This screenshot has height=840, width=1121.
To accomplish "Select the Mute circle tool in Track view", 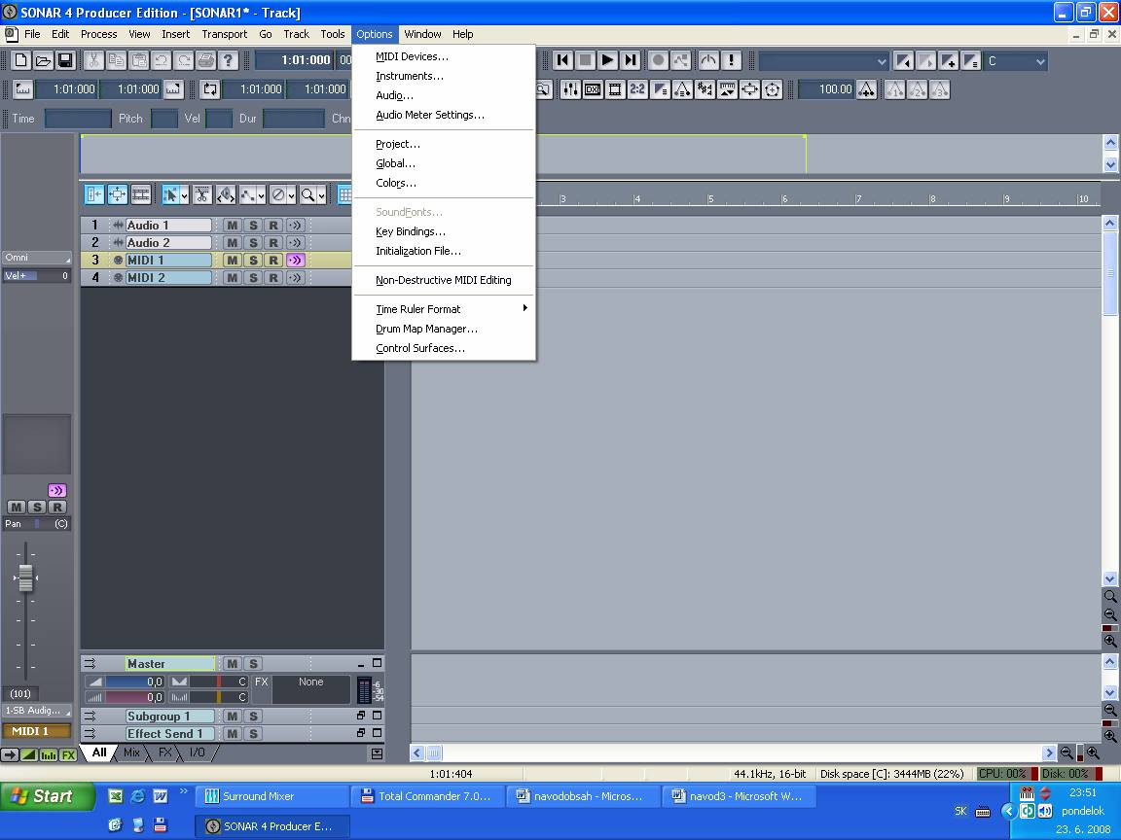I will tap(278, 194).
